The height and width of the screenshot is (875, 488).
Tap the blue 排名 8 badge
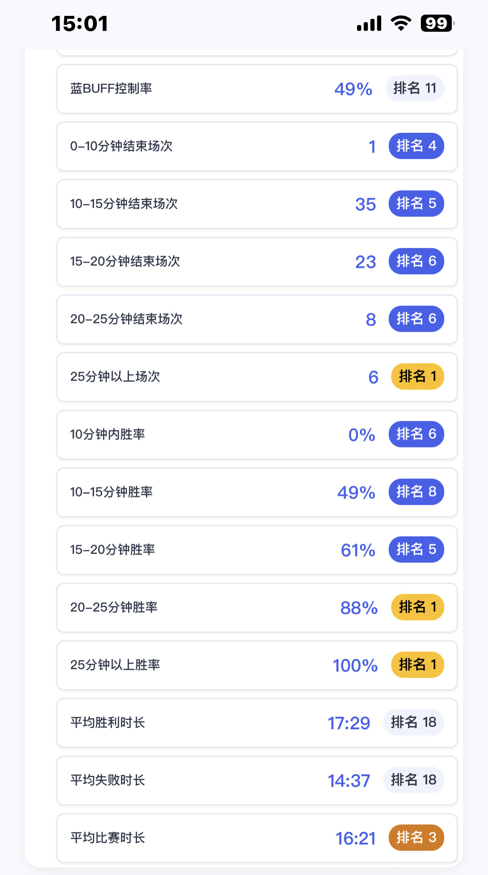pos(416,492)
